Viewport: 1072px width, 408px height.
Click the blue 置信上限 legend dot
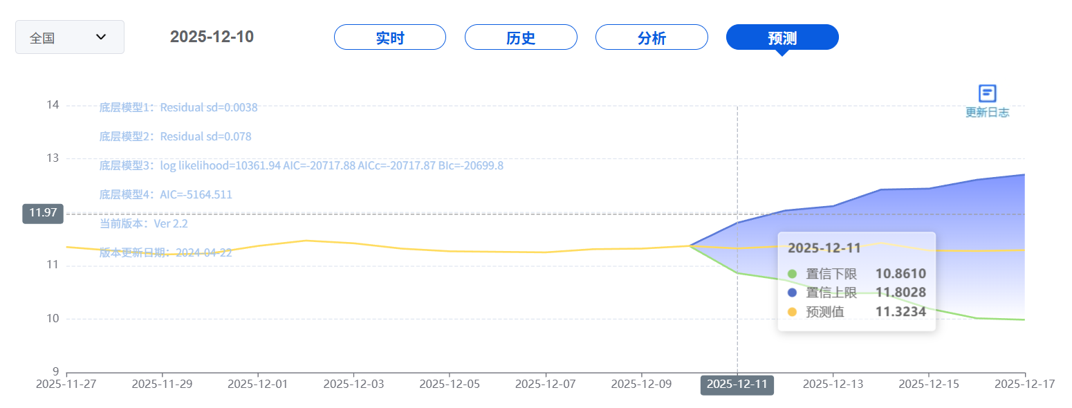792,293
